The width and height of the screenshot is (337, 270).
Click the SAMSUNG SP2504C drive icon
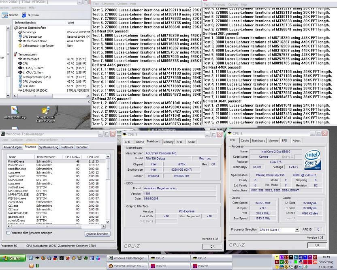coord(20,90)
